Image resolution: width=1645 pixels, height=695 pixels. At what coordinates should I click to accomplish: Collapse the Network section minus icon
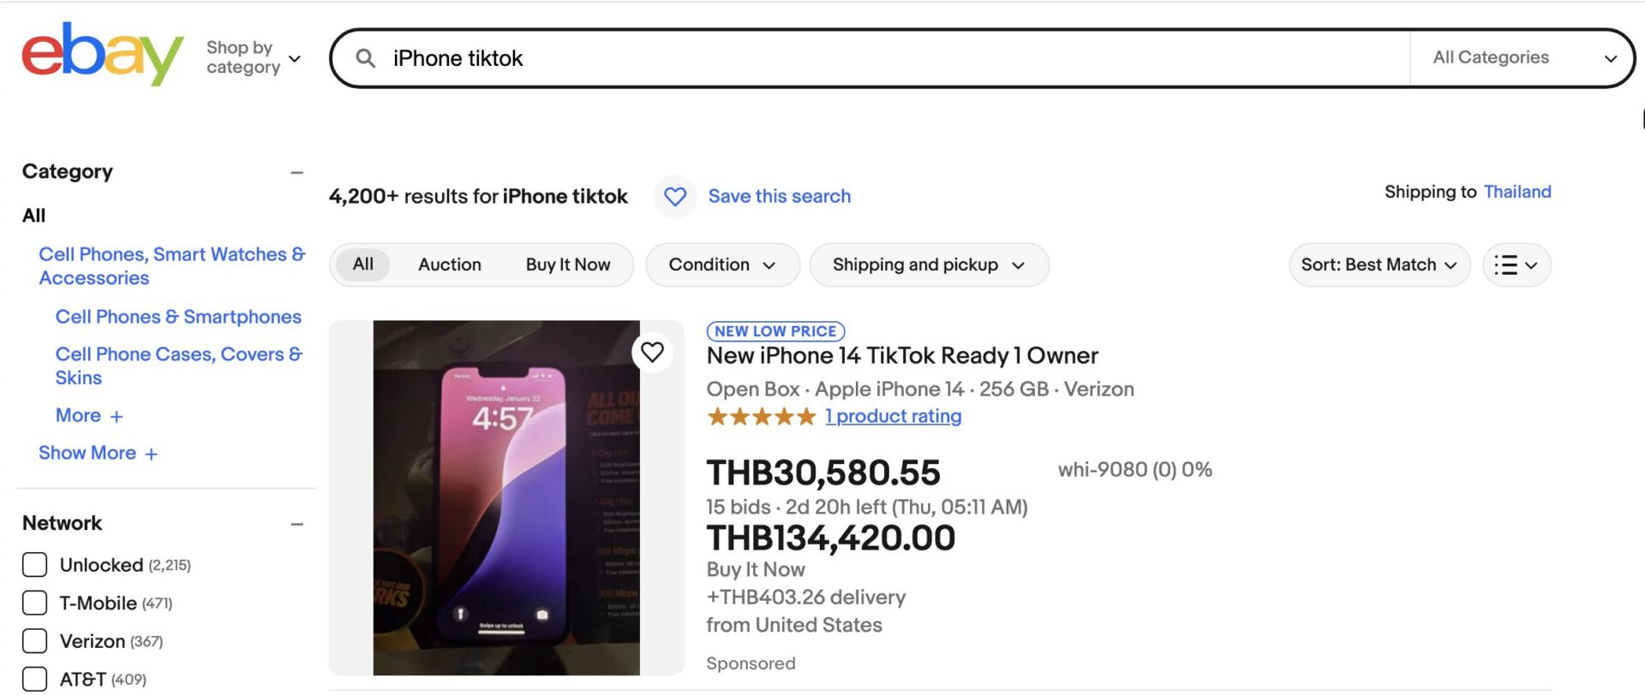pyautogui.click(x=296, y=524)
